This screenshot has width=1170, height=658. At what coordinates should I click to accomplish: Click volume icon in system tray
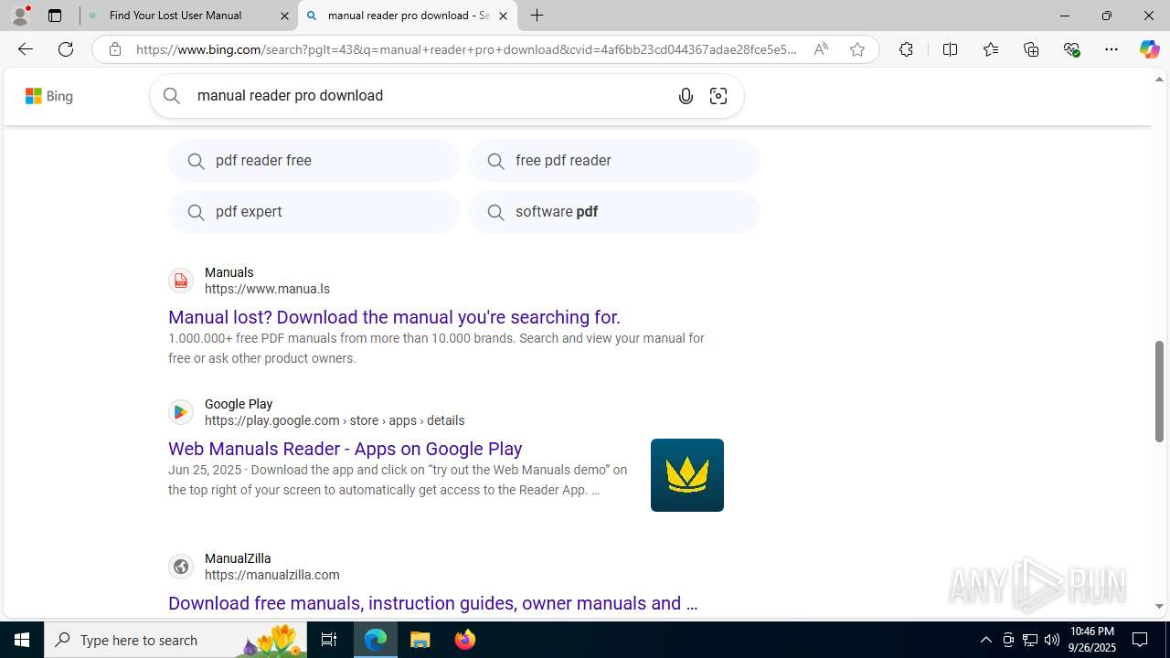pyautogui.click(x=1052, y=640)
